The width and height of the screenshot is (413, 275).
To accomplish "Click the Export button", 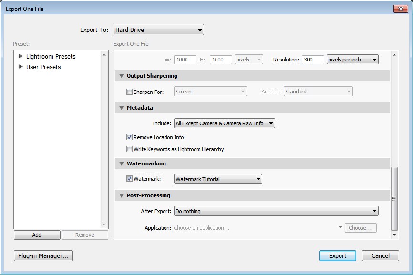I will click(x=337, y=256).
